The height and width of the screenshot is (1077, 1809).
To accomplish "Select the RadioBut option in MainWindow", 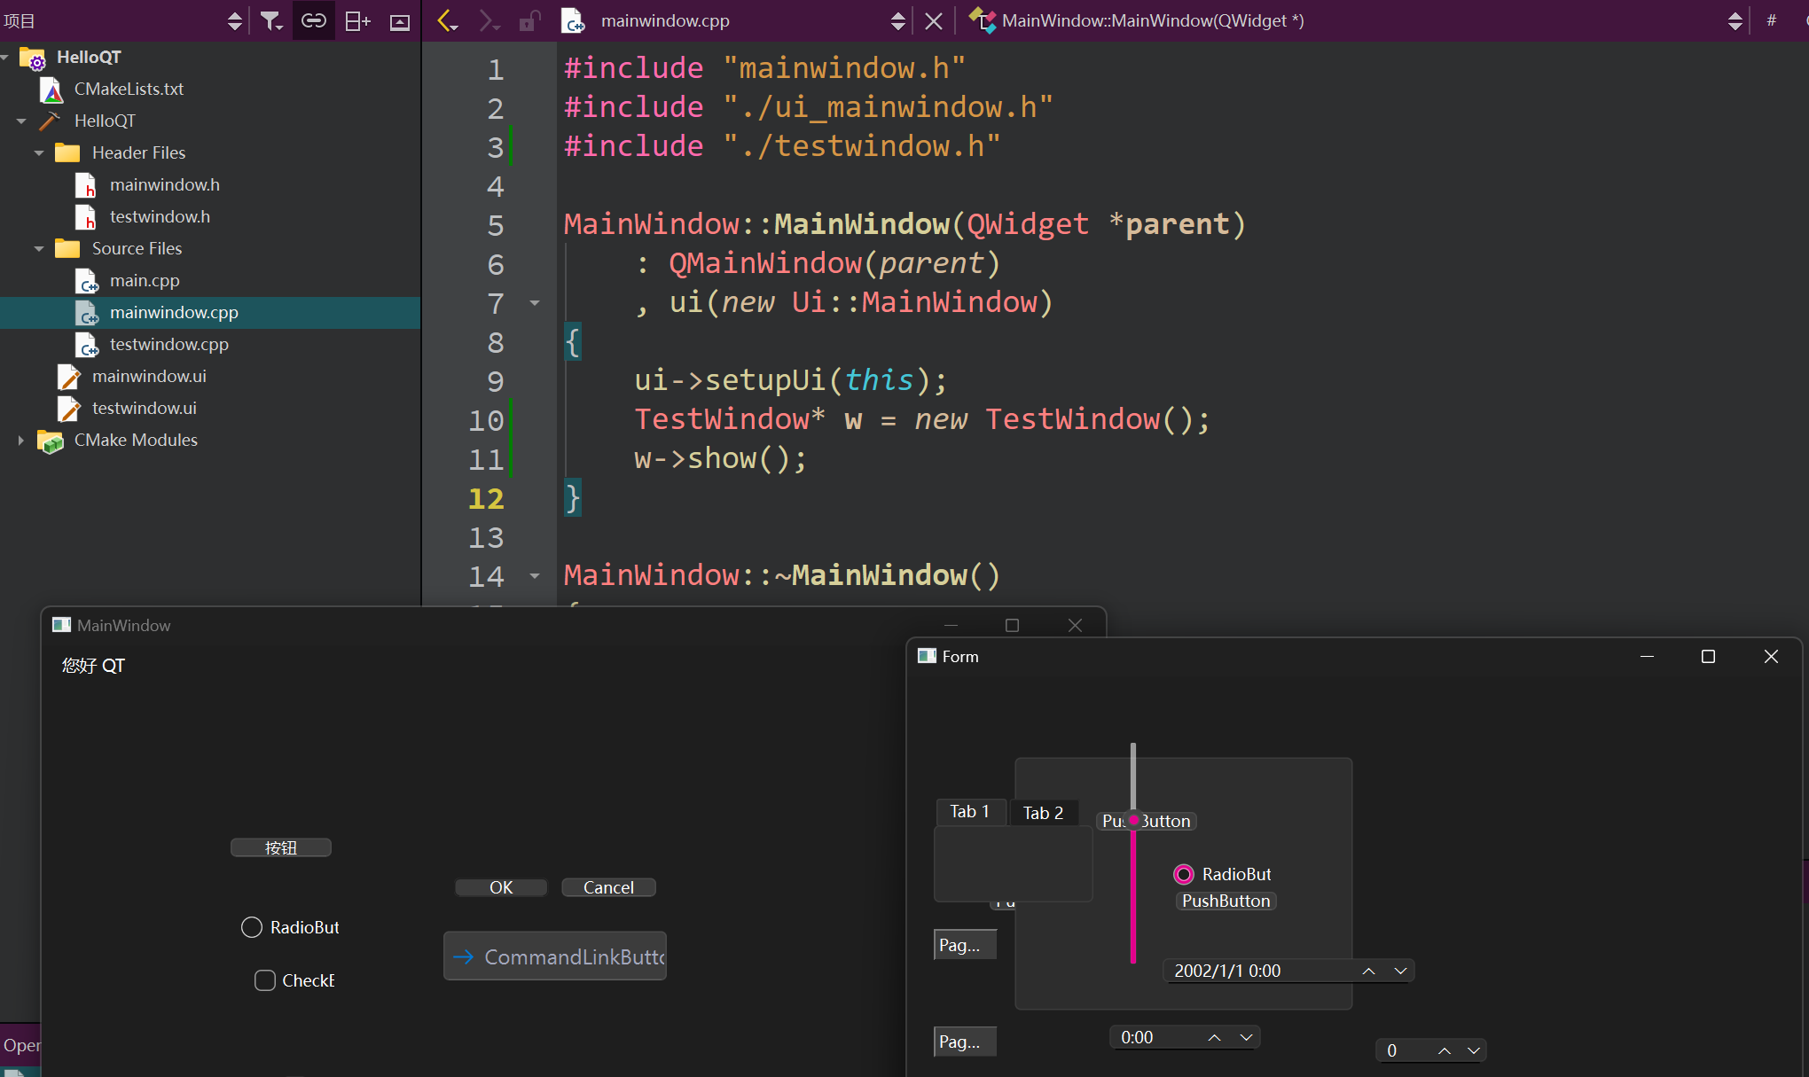I will pyautogui.click(x=252, y=927).
